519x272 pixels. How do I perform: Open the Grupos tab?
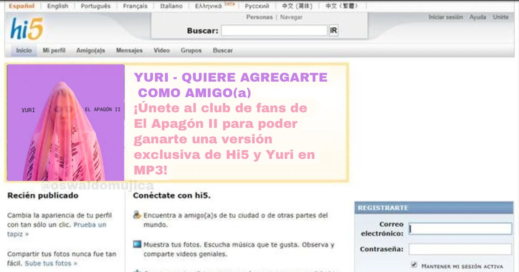(x=191, y=51)
